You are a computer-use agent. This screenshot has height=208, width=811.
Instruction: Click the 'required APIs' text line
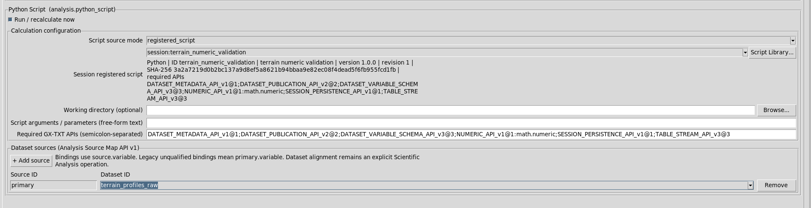coord(166,77)
